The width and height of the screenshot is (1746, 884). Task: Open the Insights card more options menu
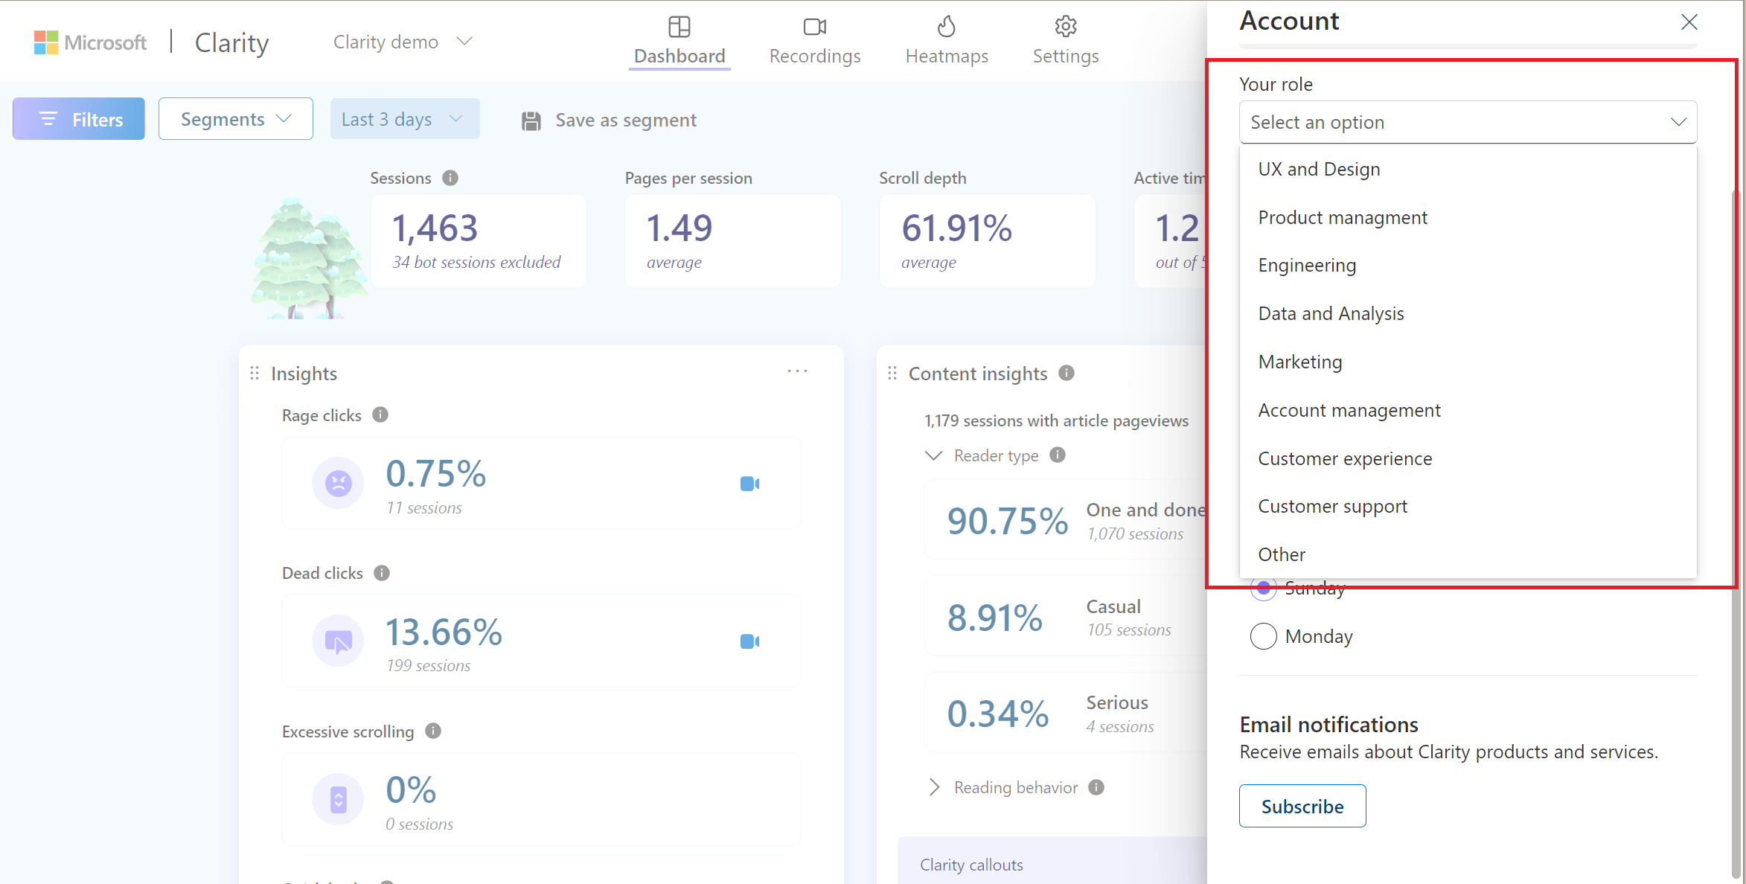click(797, 371)
